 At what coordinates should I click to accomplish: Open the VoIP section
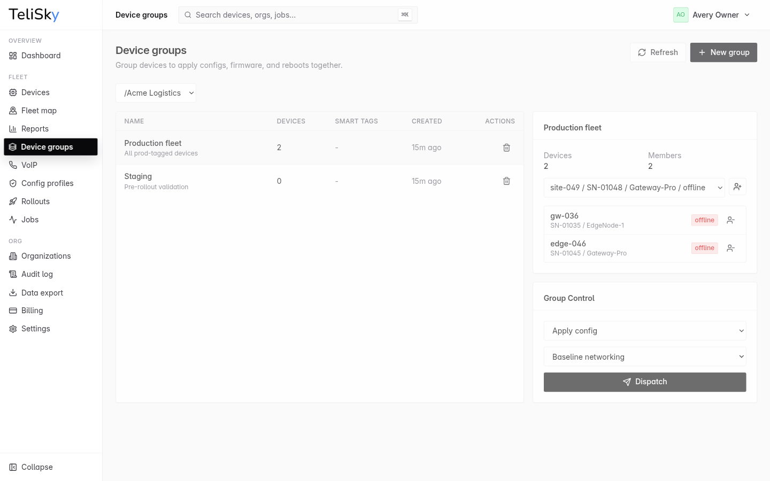(x=51, y=165)
